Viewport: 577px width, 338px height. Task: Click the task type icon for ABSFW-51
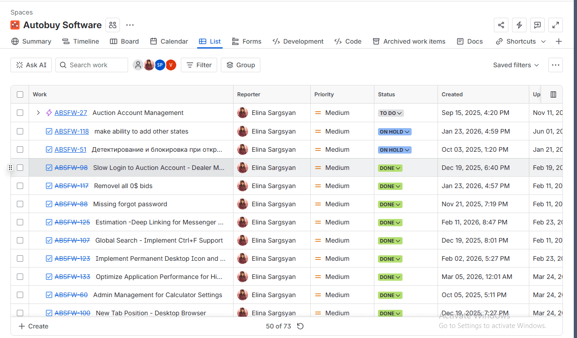click(x=49, y=149)
